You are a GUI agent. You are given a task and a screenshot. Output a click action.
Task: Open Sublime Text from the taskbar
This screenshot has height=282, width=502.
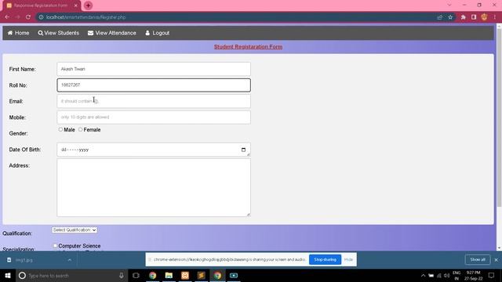point(201,275)
